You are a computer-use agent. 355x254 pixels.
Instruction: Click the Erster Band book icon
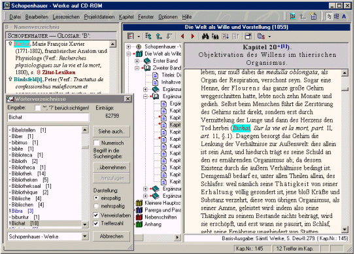[147, 61]
